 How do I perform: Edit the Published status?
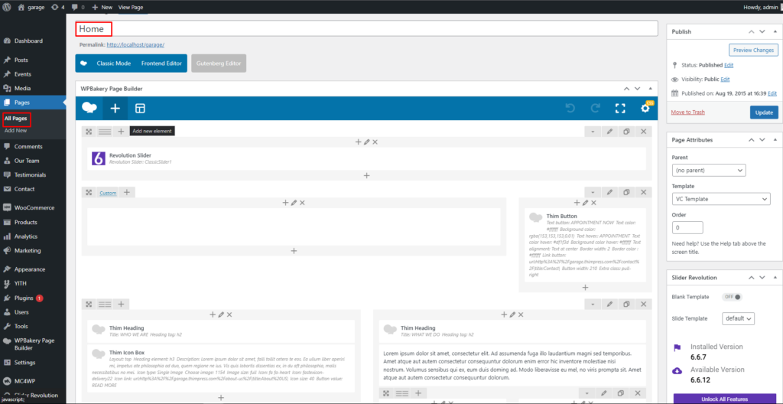coord(729,66)
